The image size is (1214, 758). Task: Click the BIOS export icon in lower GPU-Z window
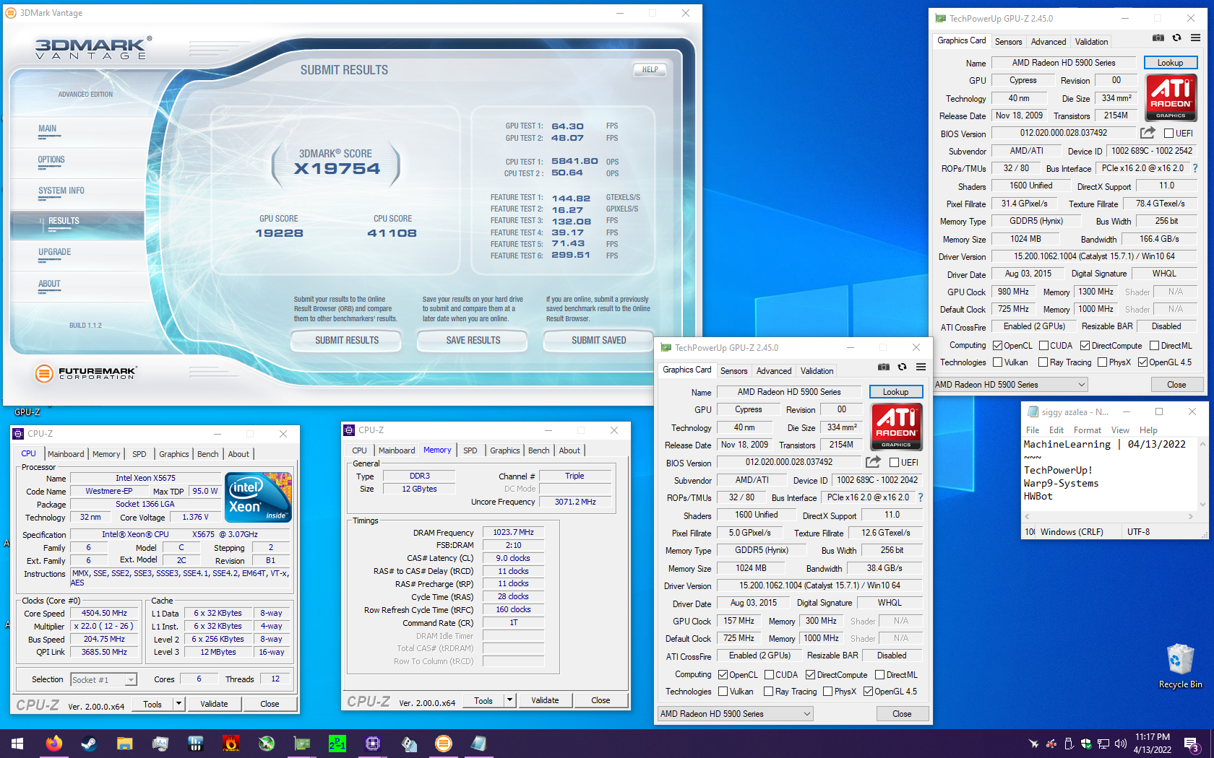[873, 462]
